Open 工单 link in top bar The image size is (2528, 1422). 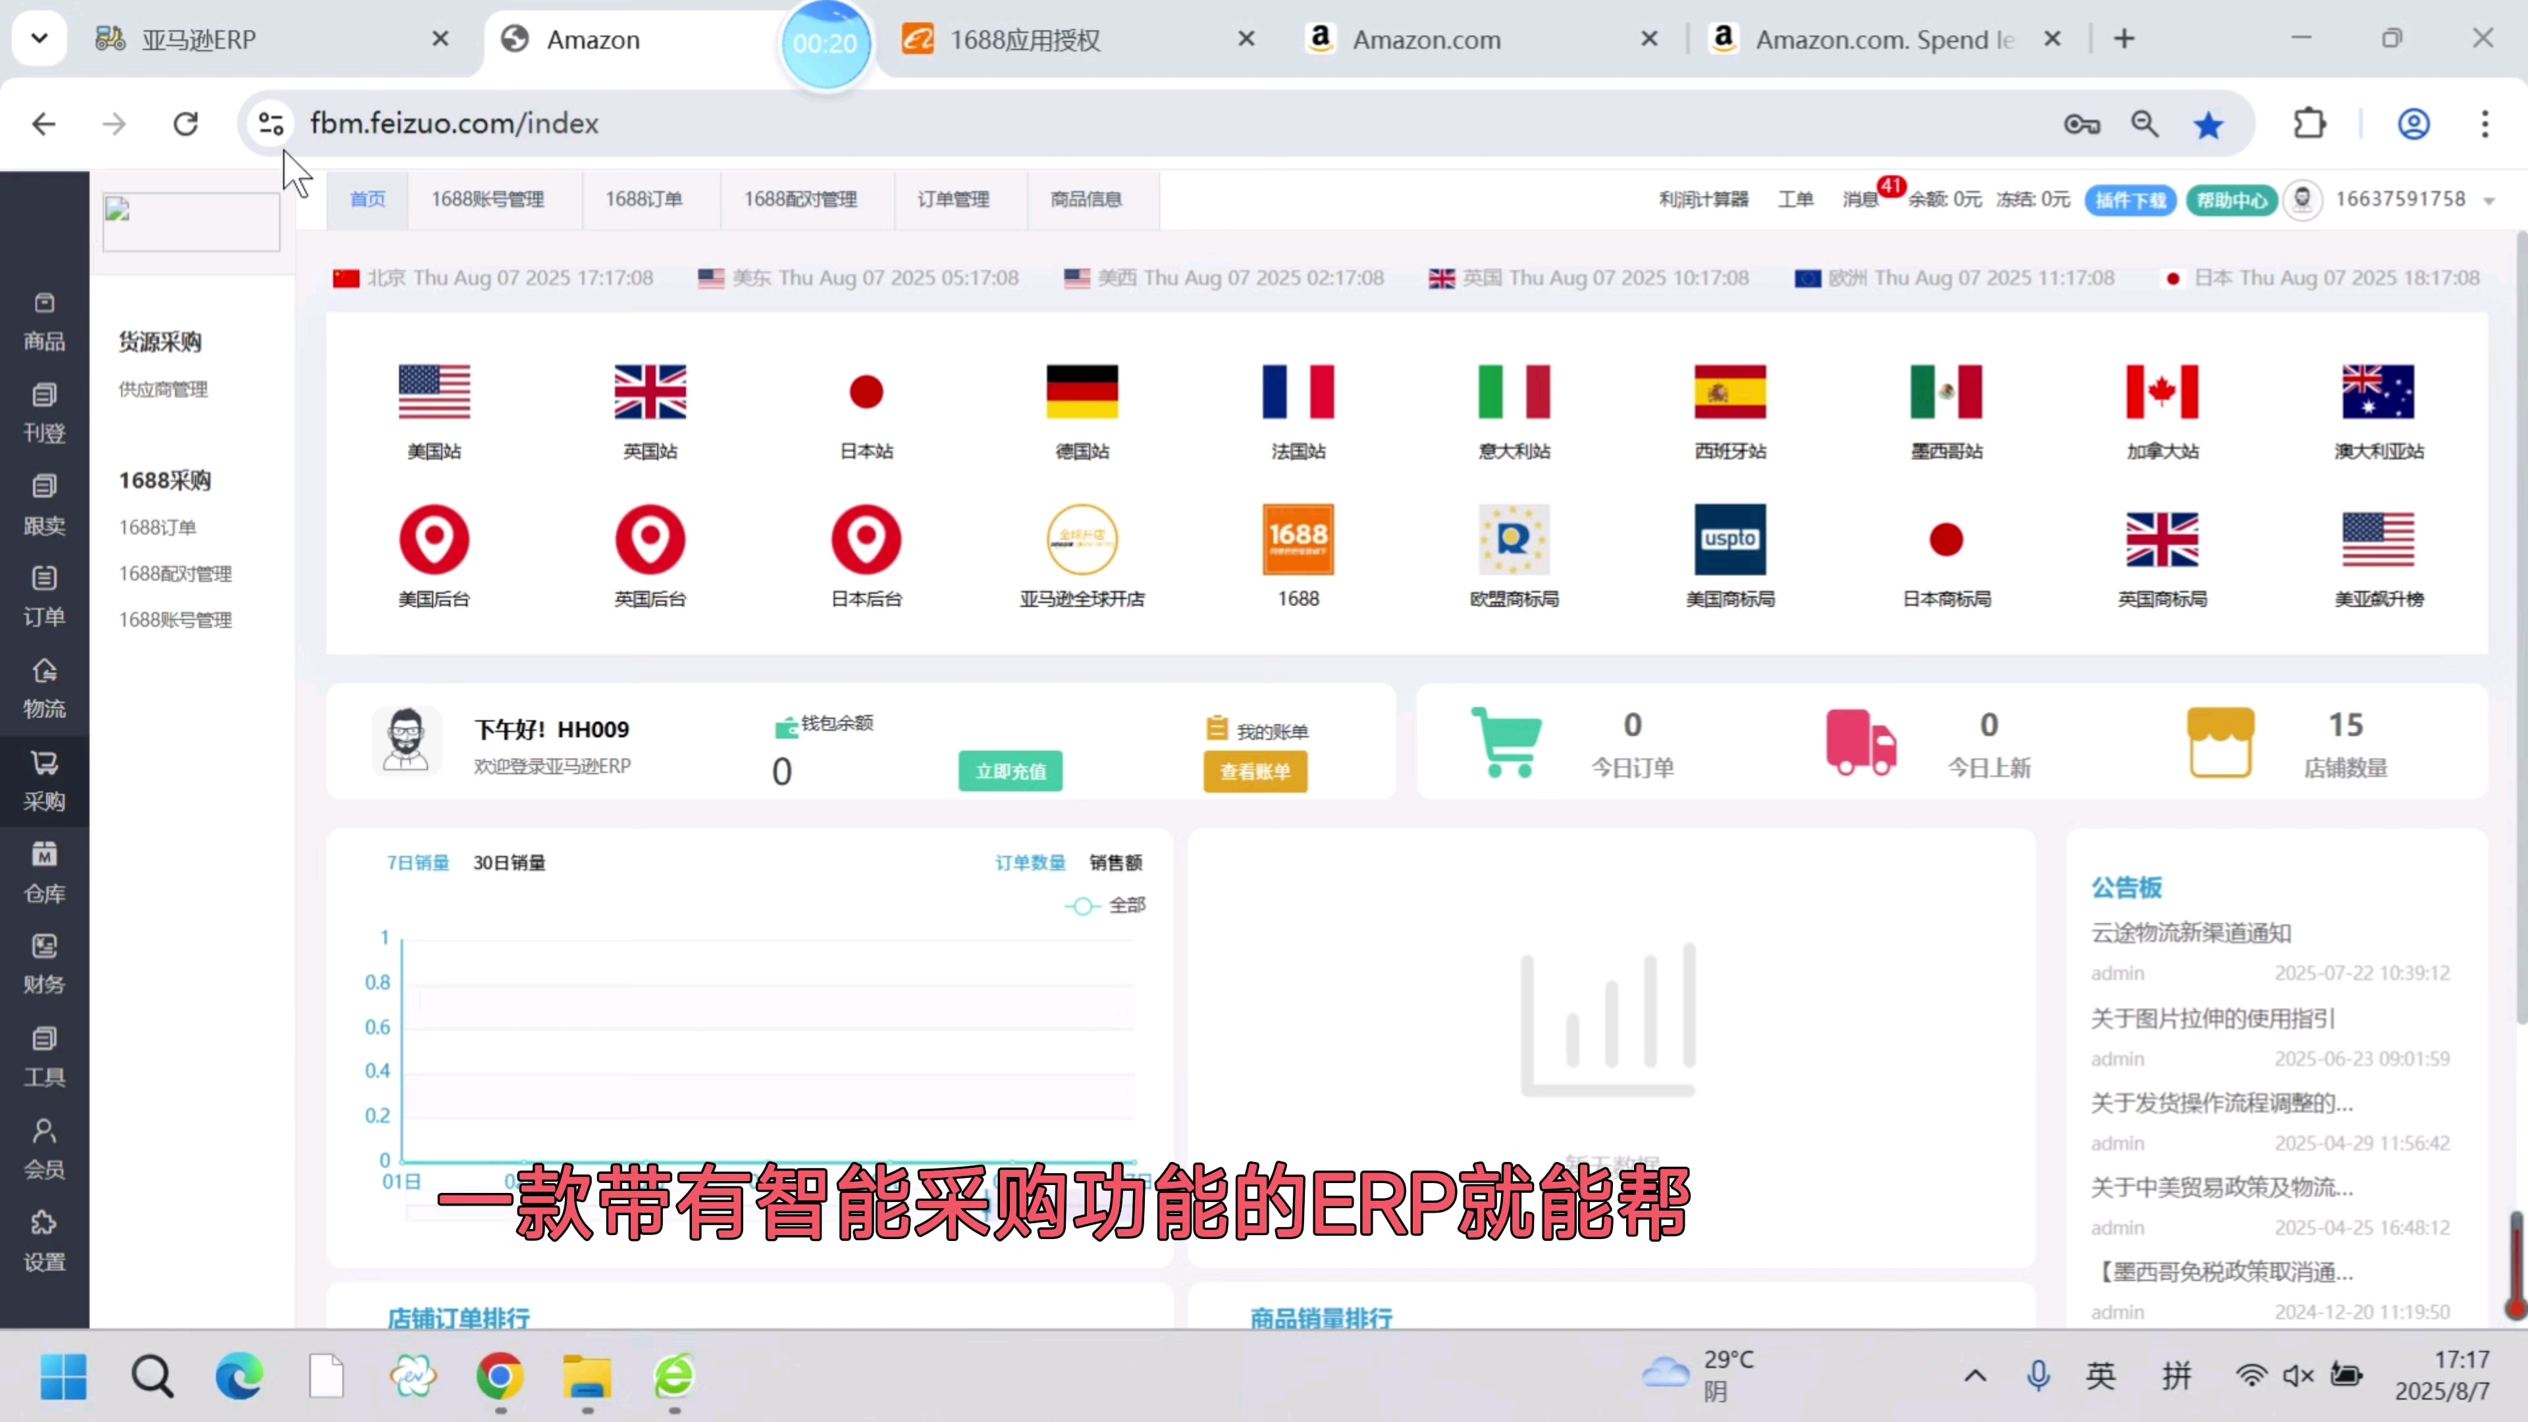click(x=1796, y=199)
